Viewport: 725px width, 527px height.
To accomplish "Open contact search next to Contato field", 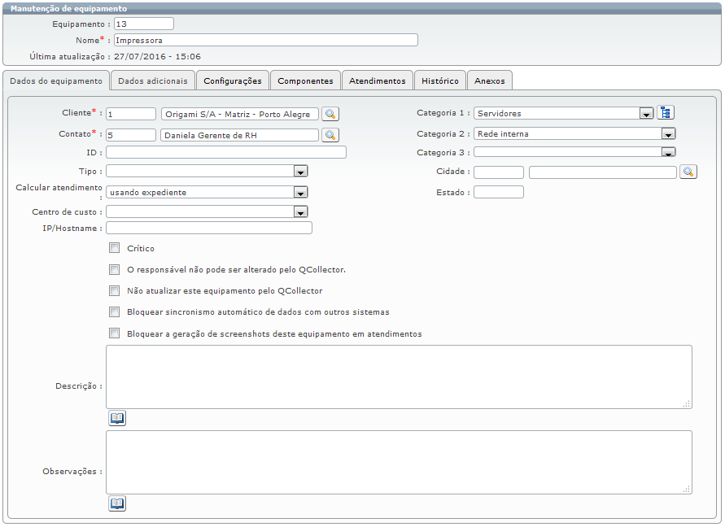I will (x=330, y=135).
